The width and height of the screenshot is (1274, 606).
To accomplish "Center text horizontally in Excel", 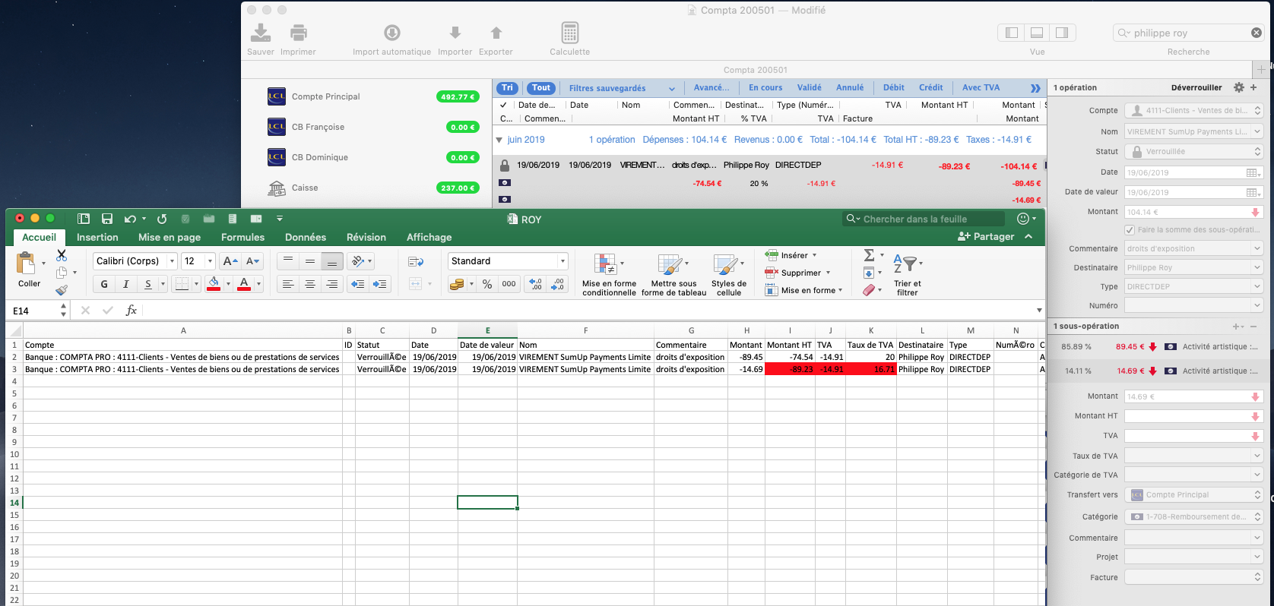I will (310, 284).
